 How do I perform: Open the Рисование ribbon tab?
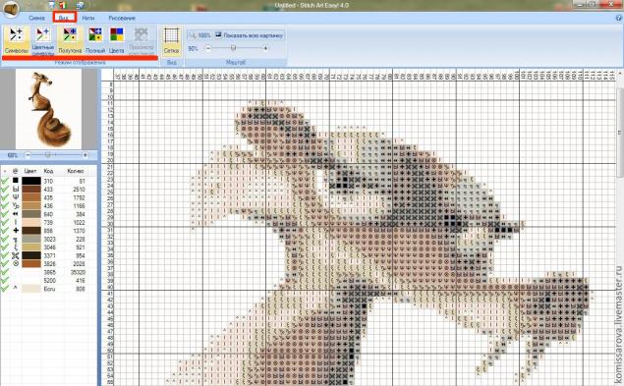pyautogui.click(x=122, y=18)
